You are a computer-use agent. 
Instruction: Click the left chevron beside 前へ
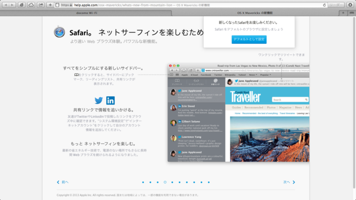pyautogui.click(x=58, y=182)
